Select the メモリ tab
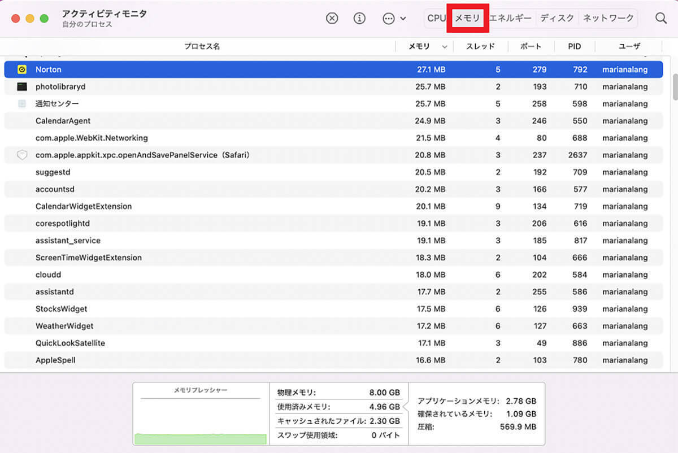Viewport: 678px width, 453px height. point(467,18)
